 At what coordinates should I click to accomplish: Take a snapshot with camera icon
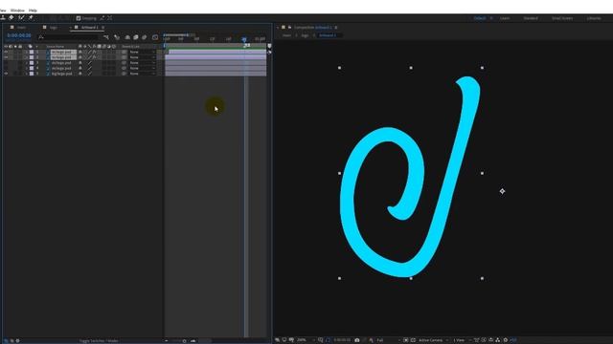357,340
